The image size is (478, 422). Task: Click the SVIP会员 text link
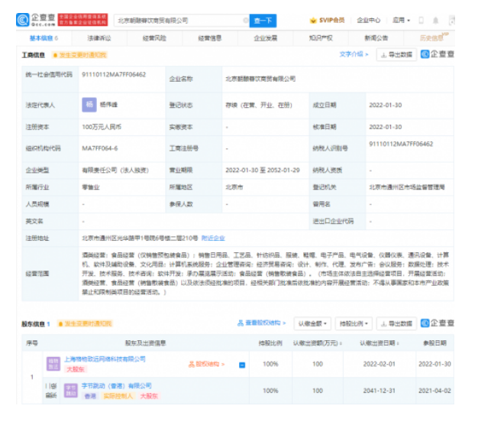[332, 21]
